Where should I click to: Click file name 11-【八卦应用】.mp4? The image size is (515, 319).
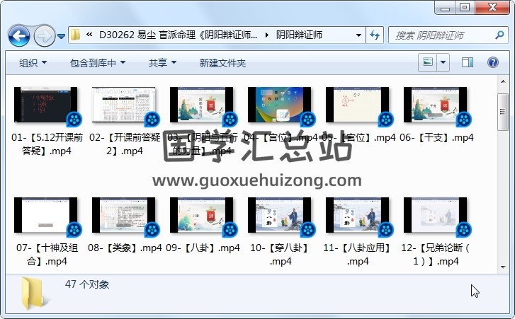(x=358, y=254)
